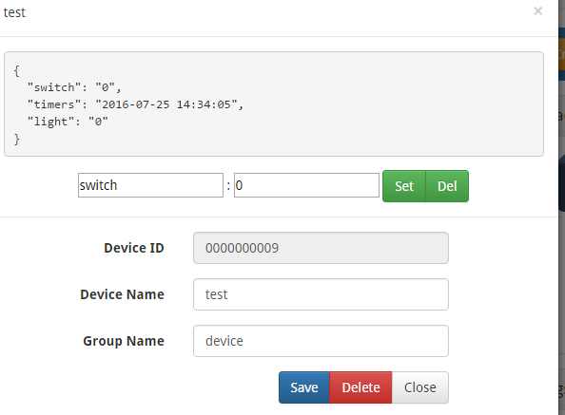Save the device settings
The height and width of the screenshot is (415, 565).
click(304, 387)
